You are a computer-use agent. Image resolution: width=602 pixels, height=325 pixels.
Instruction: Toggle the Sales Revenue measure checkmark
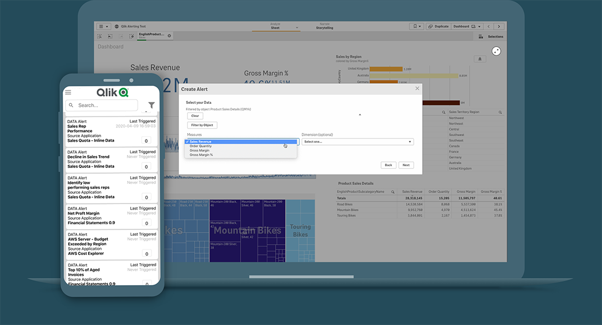(x=188, y=142)
